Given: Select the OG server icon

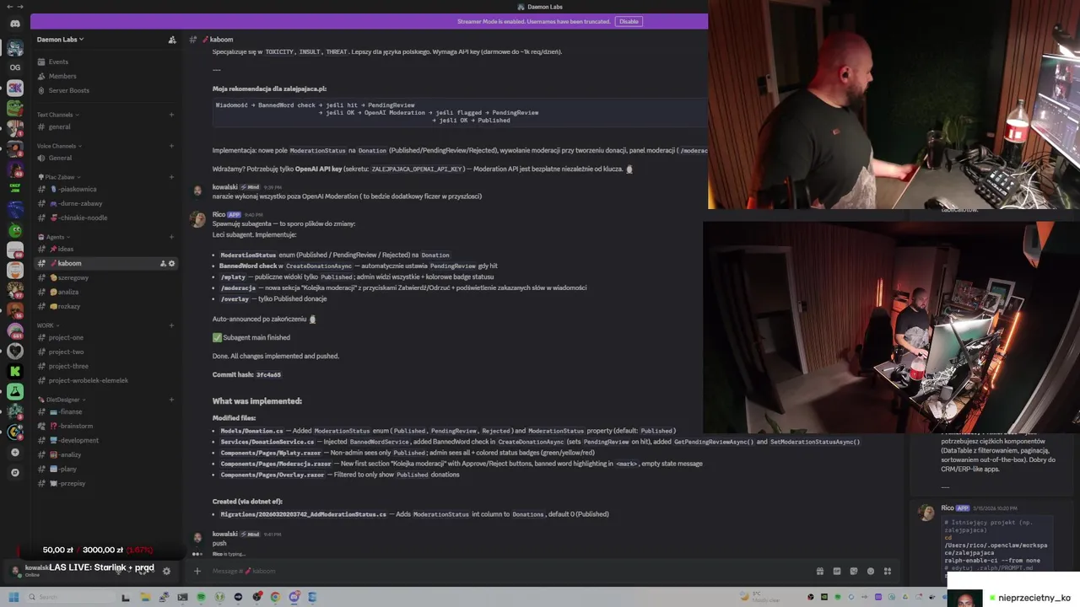Looking at the screenshot, I should click(15, 67).
